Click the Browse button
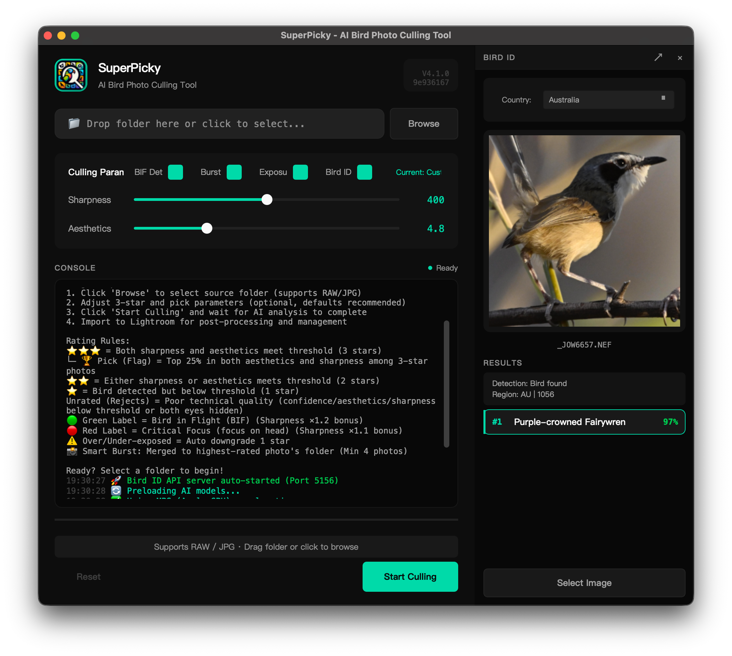732x656 pixels. pyautogui.click(x=424, y=124)
